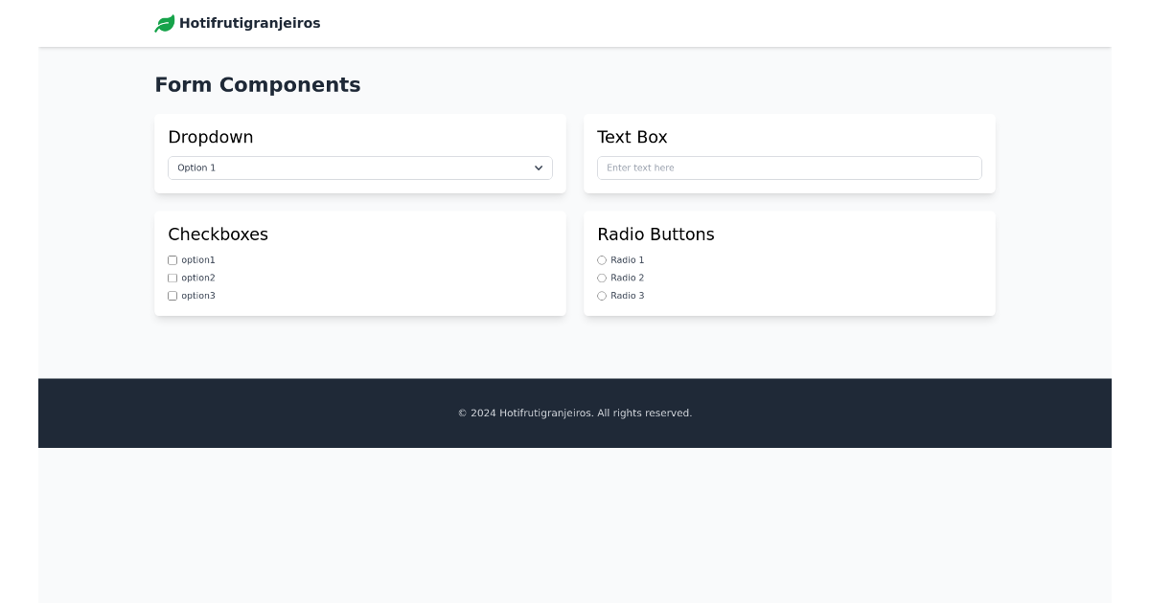Image resolution: width=1150 pixels, height=603 pixels.
Task: Click the option2 checkbox label text
Action: pyautogui.click(x=198, y=278)
